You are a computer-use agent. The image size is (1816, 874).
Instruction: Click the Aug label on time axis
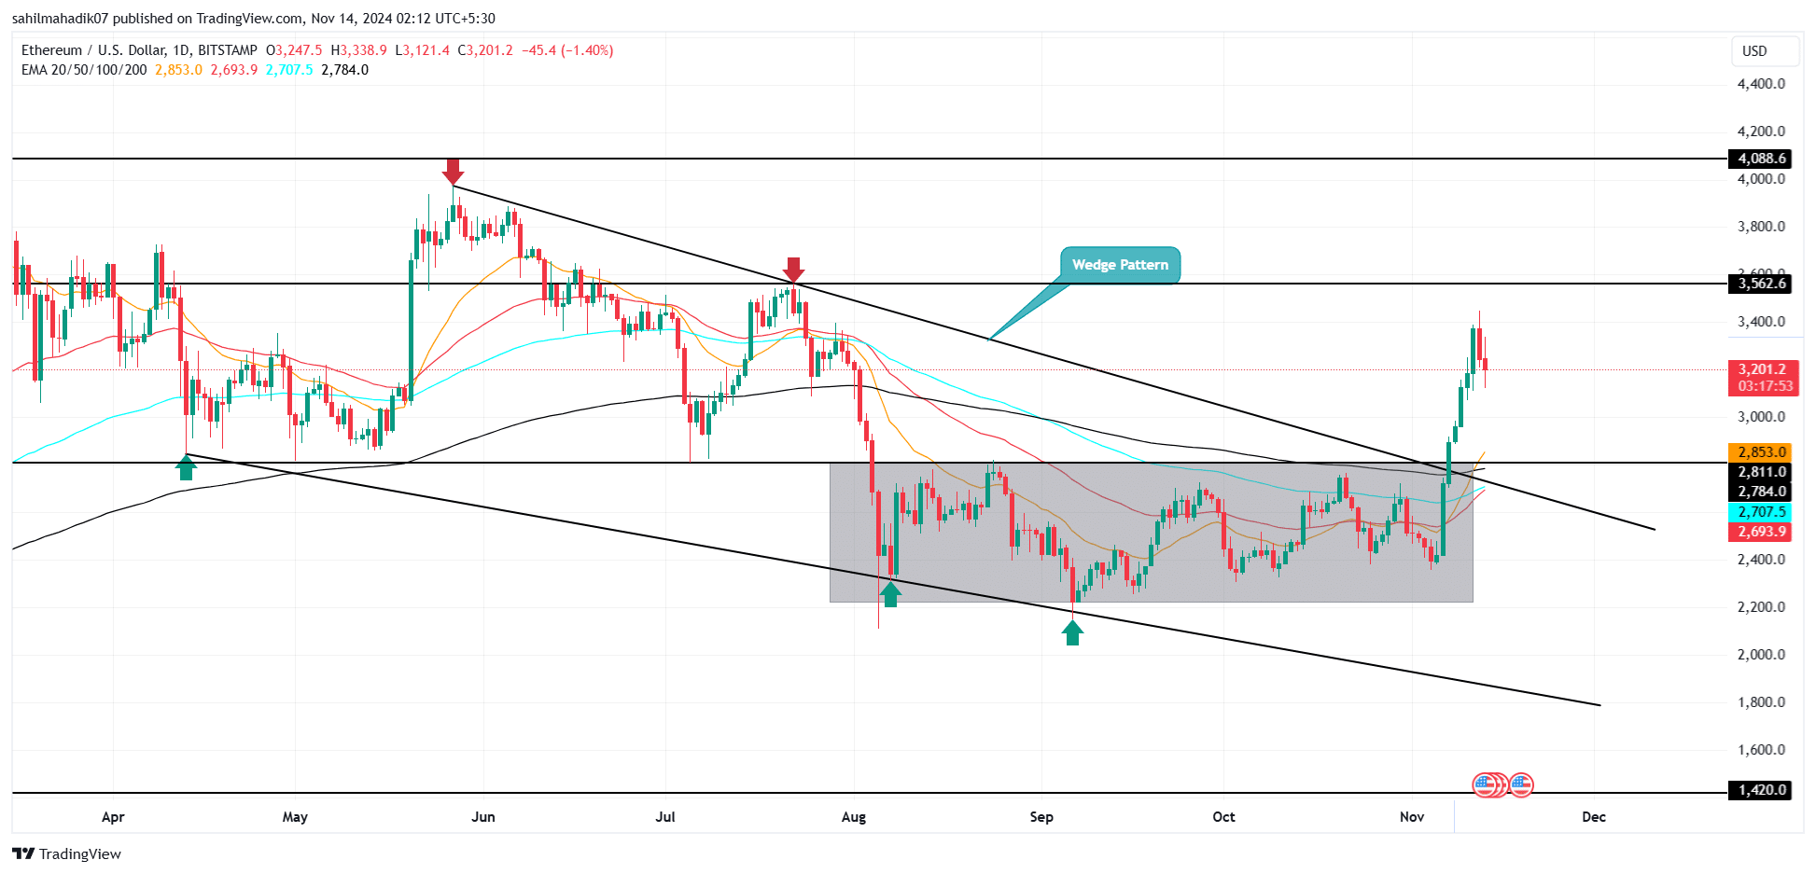(854, 817)
